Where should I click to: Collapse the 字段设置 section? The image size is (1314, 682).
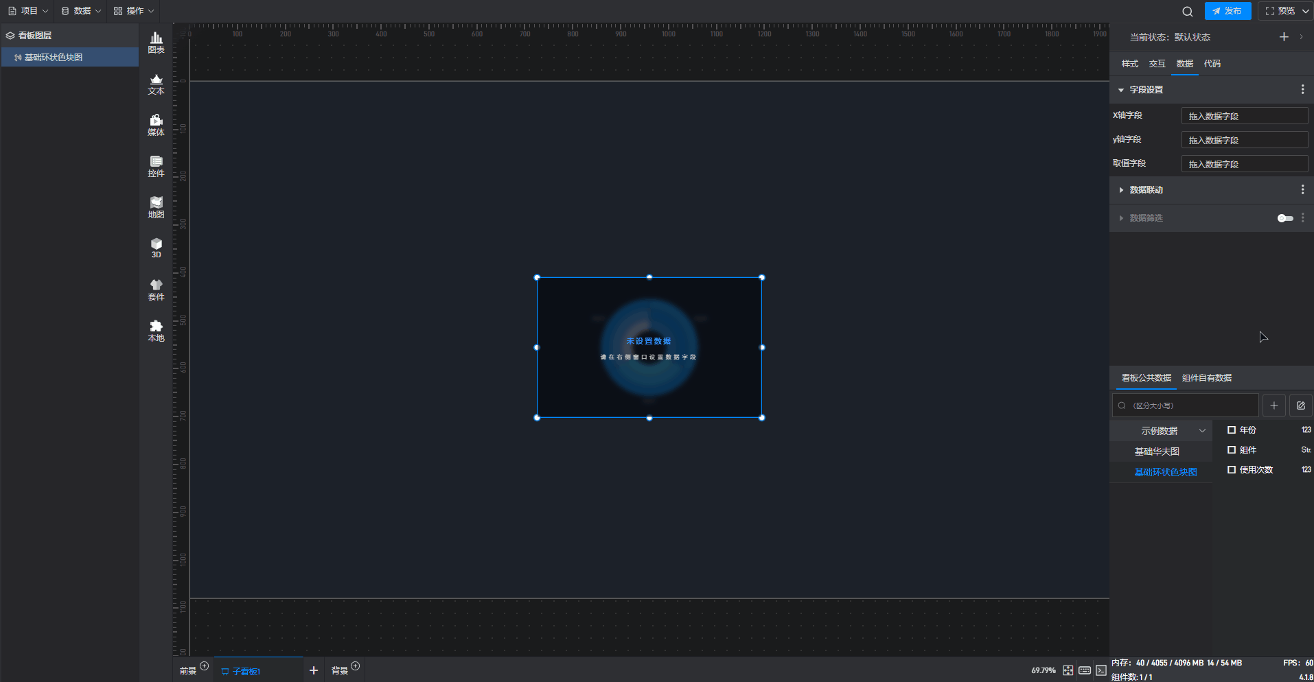pos(1121,90)
